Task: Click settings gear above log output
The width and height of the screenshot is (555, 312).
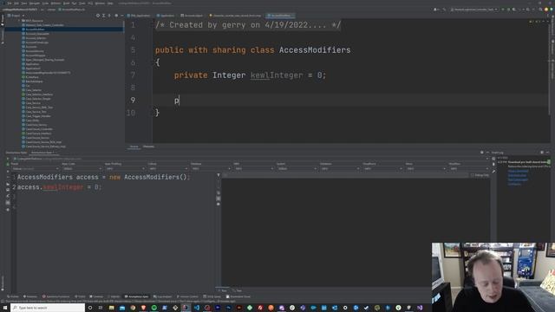Action: coord(482,153)
